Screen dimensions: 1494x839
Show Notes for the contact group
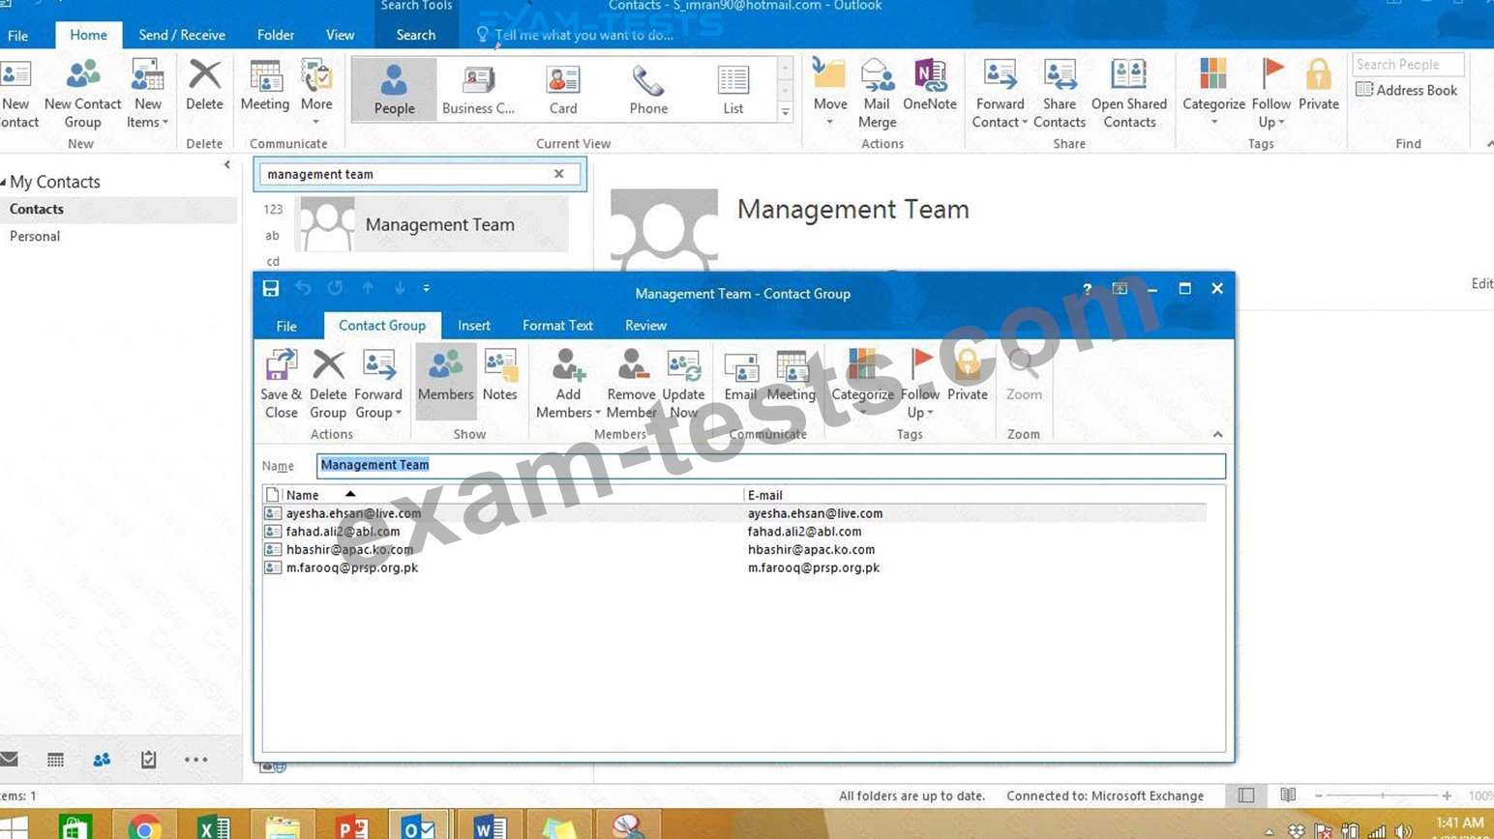click(499, 375)
